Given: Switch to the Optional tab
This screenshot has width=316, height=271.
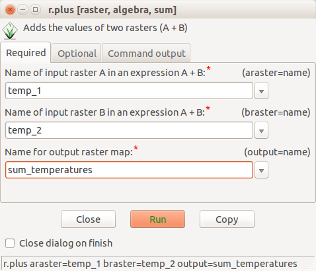Looking at the screenshot, I should pos(77,53).
